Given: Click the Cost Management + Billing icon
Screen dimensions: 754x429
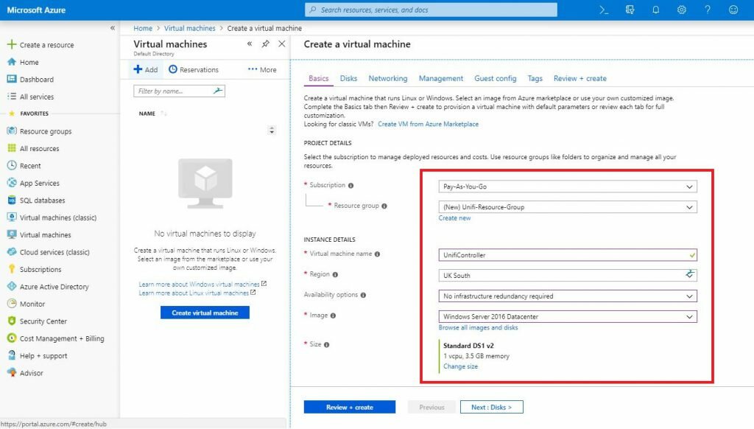Looking at the screenshot, I should [12, 338].
